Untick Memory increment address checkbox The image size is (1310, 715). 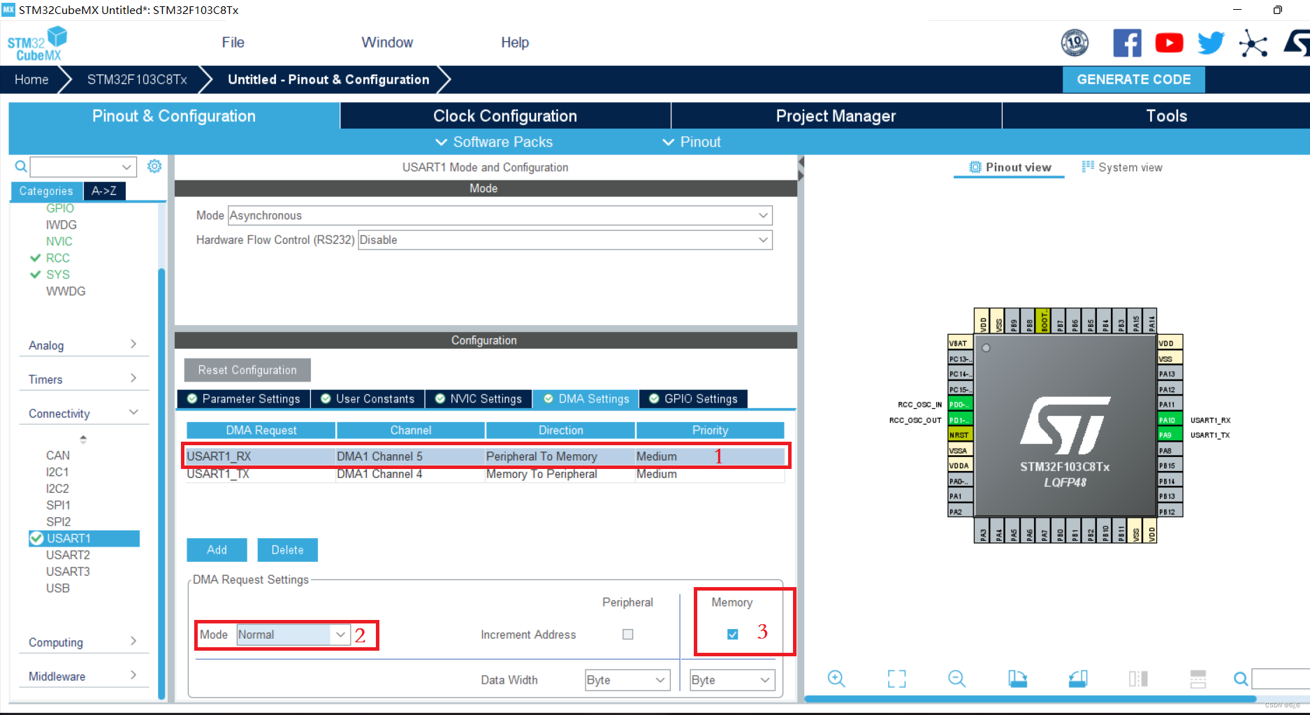[x=732, y=635]
